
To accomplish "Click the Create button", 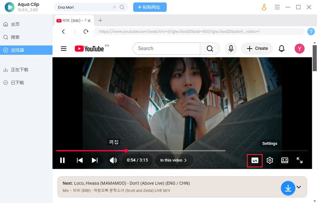I will [x=257, y=49].
